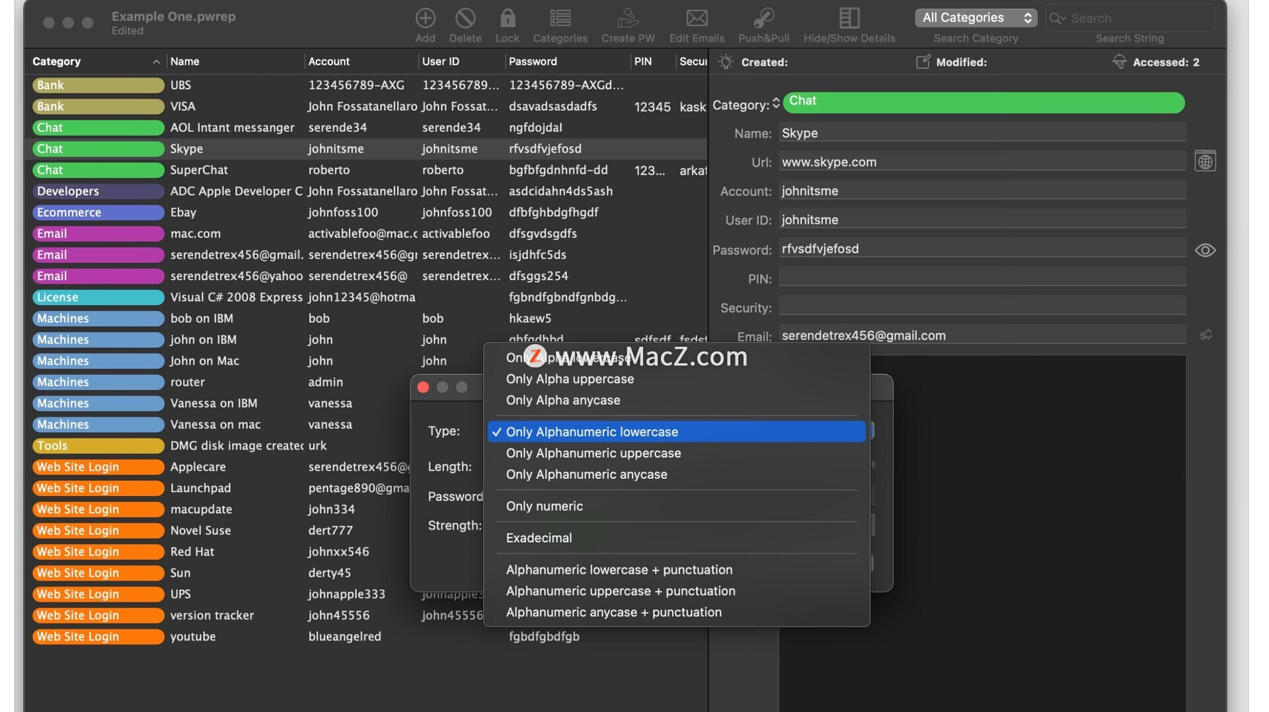This screenshot has width=1269, height=712.
Task: Close the password generator dialog
Action: click(x=424, y=387)
